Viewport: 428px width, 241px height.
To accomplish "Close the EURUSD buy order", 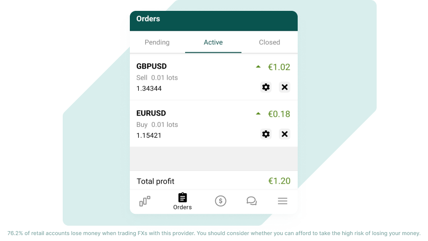I will pyautogui.click(x=284, y=134).
